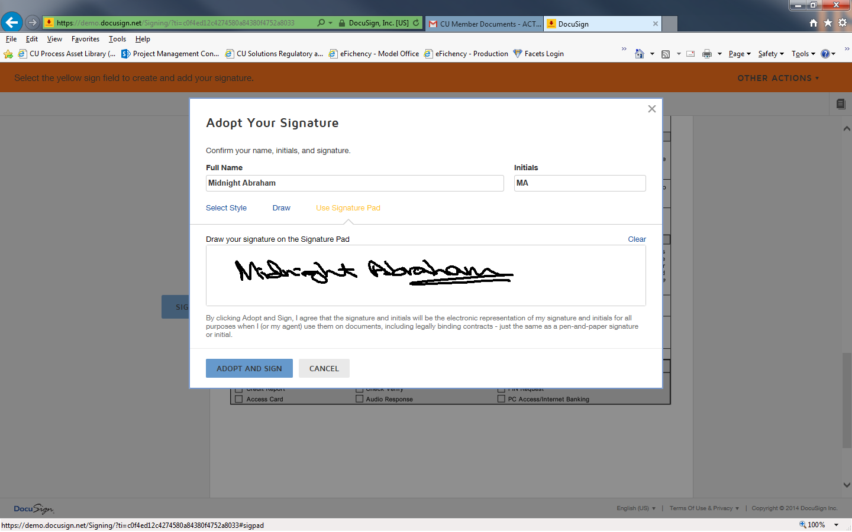852x532 pixels.
Task: Click the Help question mark icon
Action: pyautogui.click(x=825, y=54)
